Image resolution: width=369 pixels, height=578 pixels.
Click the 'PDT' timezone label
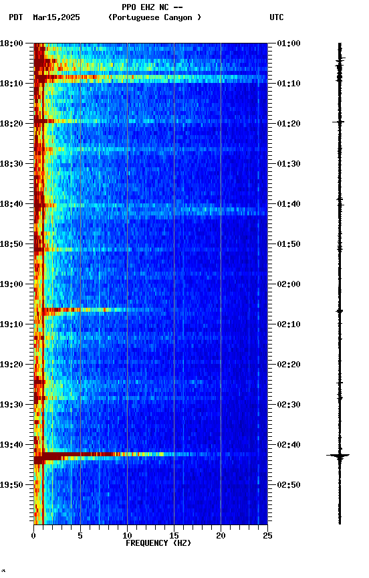click(x=16, y=17)
